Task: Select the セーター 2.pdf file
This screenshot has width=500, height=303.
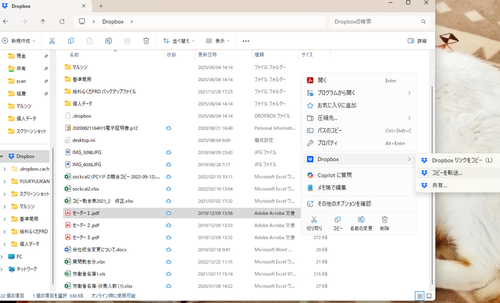Action: click(x=86, y=225)
